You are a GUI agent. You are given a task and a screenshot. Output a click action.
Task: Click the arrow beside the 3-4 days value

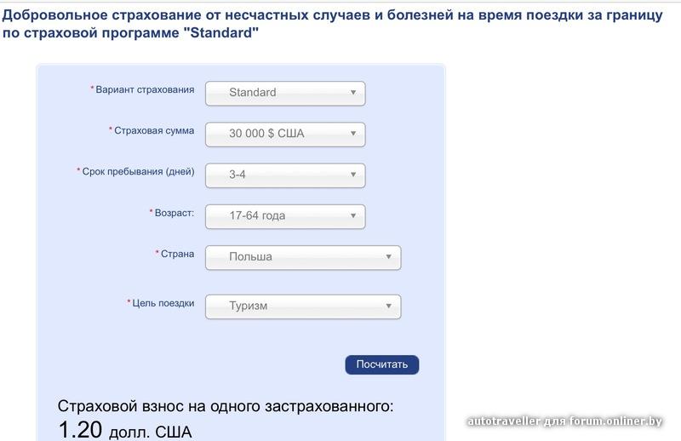point(353,175)
